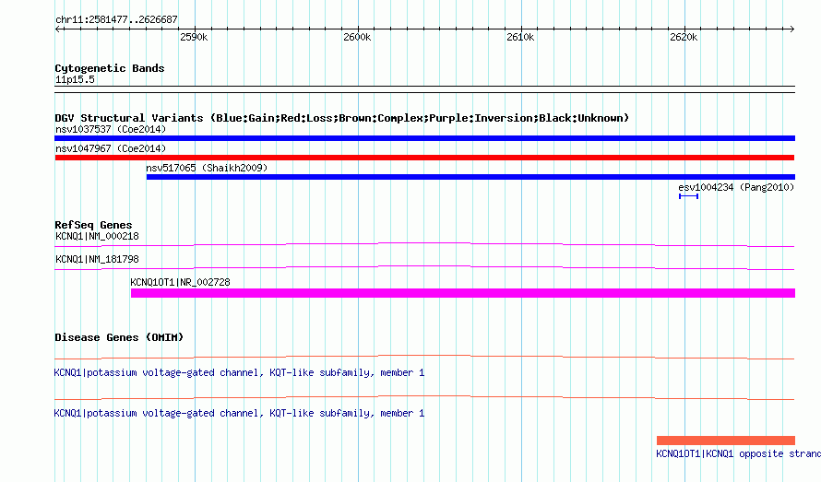Screen dimensions: 821x482
Task: Click the 2620k ruler tick label
Action: pos(684,37)
